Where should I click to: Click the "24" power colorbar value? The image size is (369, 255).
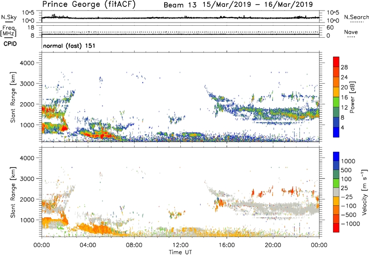pyautogui.click(x=344, y=77)
